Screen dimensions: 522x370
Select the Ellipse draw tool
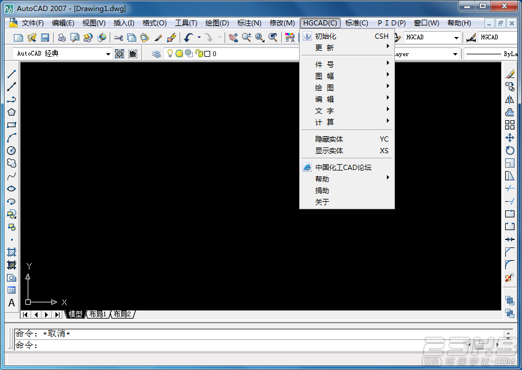(12, 188)
